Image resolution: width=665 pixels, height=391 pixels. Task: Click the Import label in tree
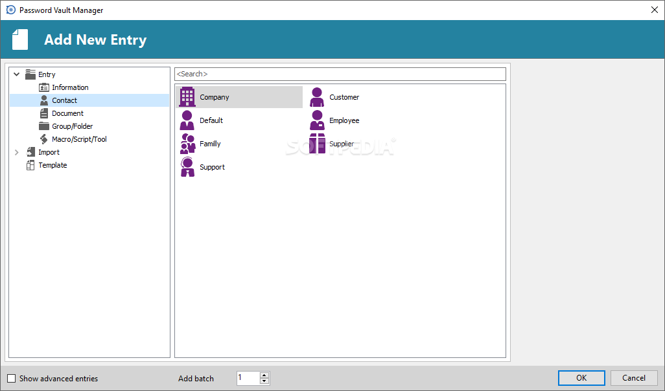point(49,152)
